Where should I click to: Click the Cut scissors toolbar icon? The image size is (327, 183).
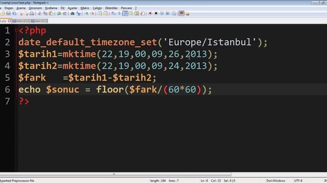pyautogui.click(x=39, y=14)
